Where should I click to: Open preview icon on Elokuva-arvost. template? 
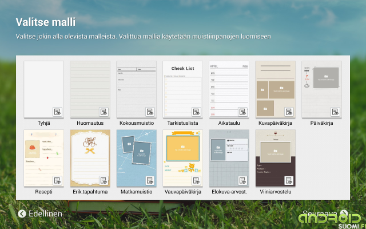coord(242,181)
